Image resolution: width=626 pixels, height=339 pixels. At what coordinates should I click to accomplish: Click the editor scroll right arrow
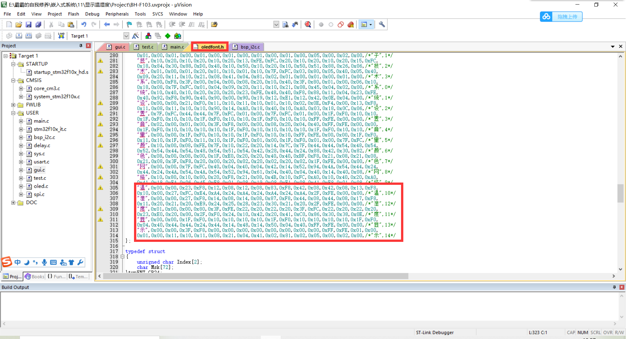pos(614,276)
